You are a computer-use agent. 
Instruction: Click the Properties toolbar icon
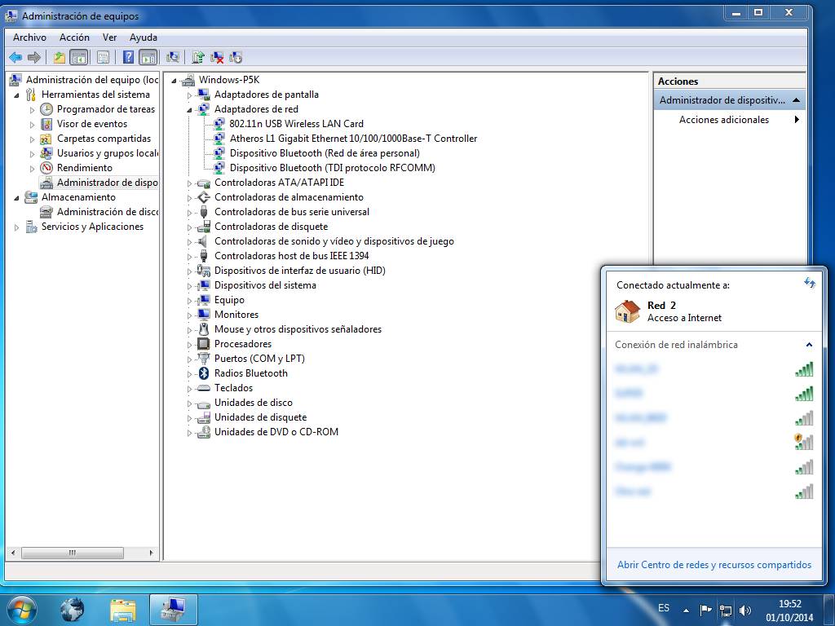[103, 57]
